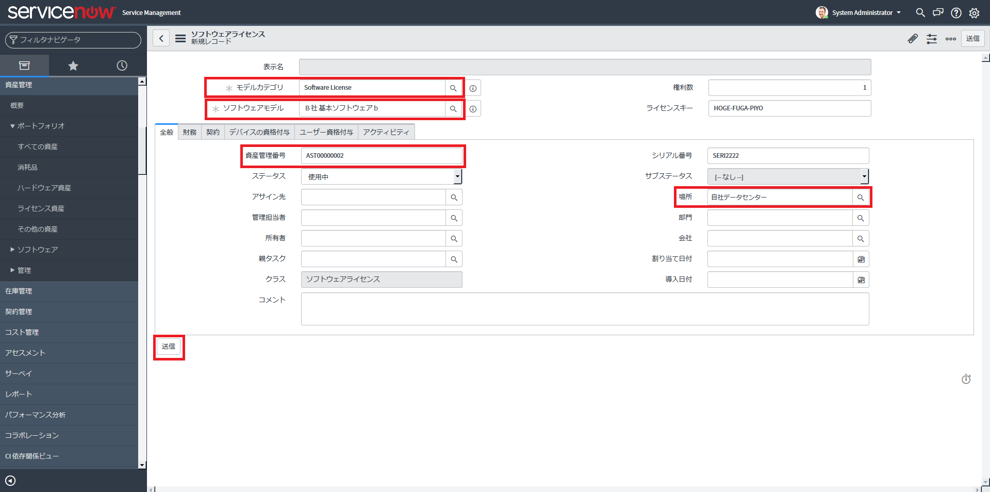Open the system settings gear icon
The height and width of the screenshot is (492, 990).
974,13
